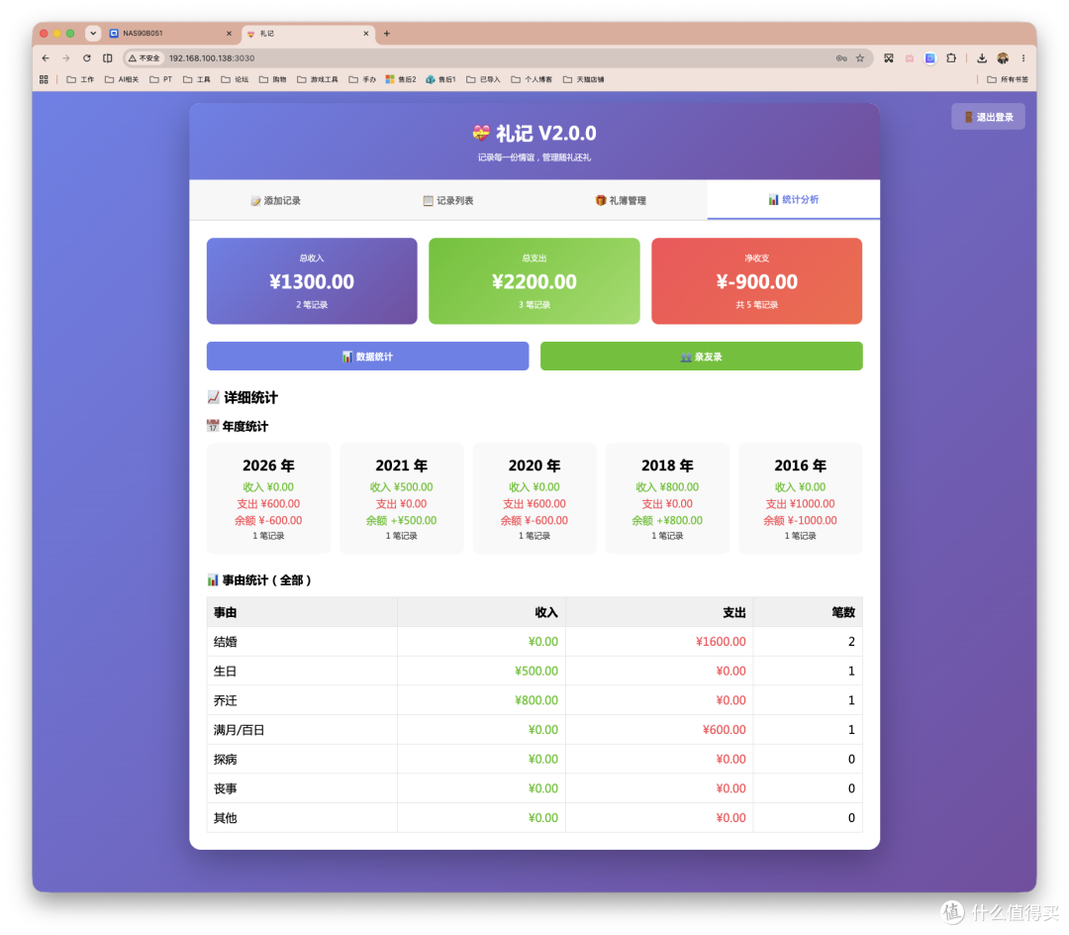
Task: Toggle the browser side panel icon
Action: click(x=108, y=58)
